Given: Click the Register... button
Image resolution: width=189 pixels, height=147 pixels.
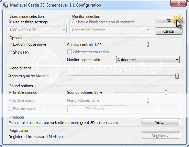Looking at the screenshot, I should point(161,136).
